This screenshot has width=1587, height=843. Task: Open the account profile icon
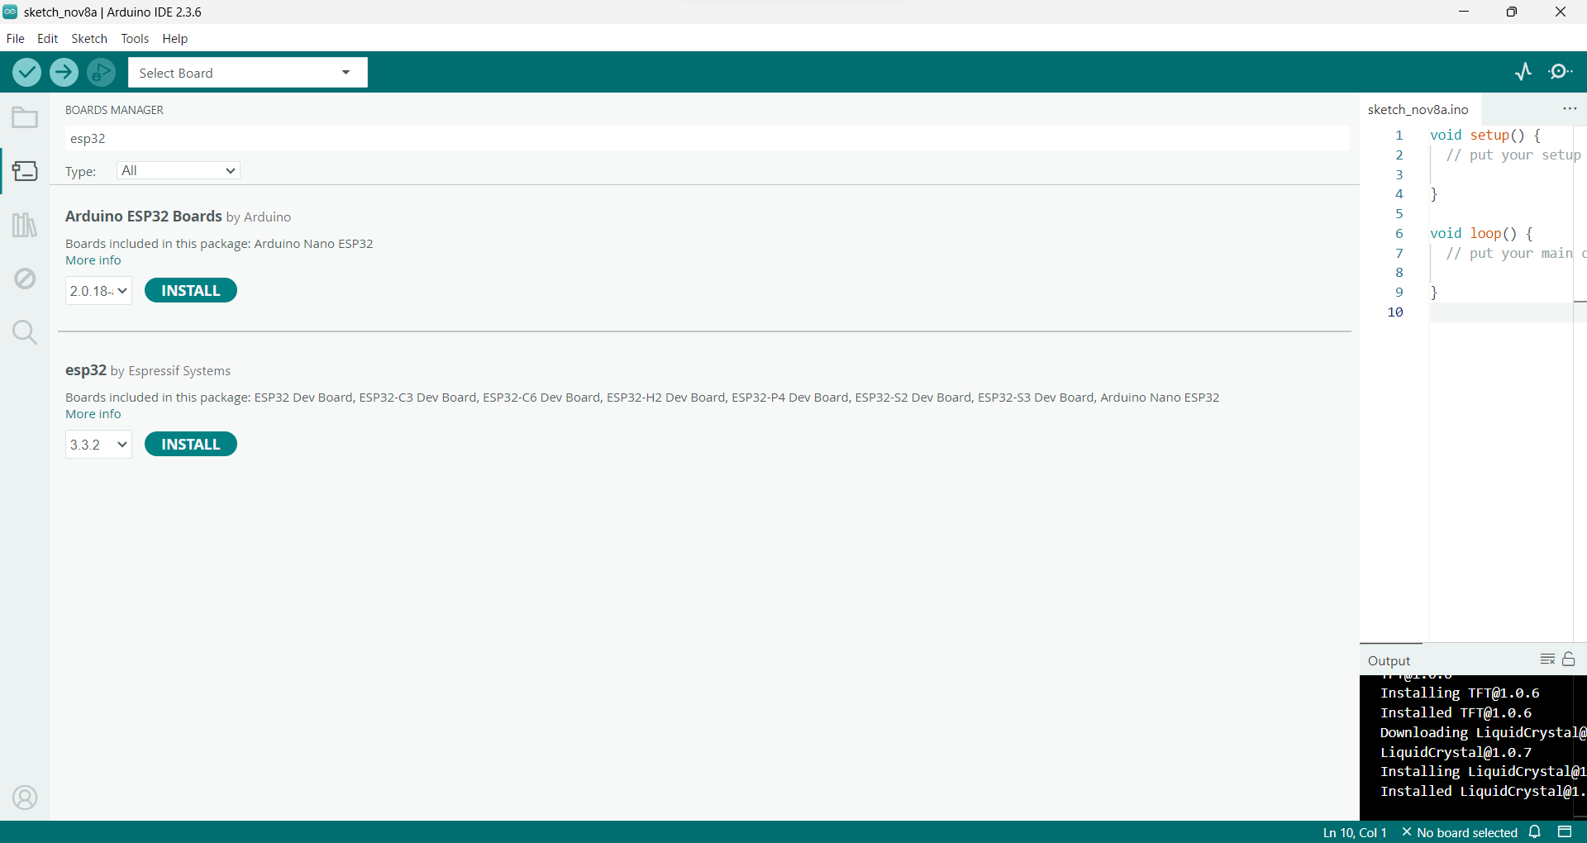click(25, 798)
